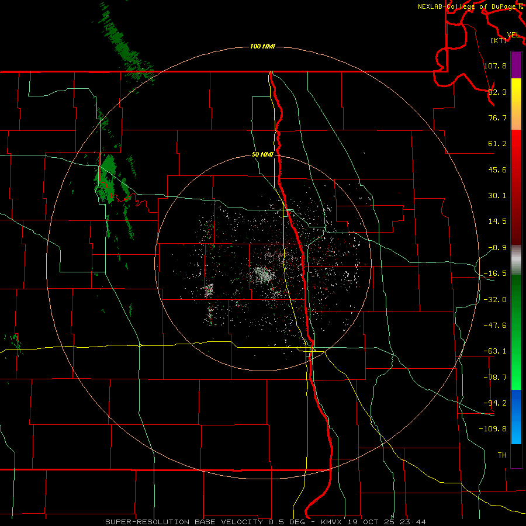526x526 pixels.
Task: Click the 100 NMI range ring label
Action: pos(262,46)
